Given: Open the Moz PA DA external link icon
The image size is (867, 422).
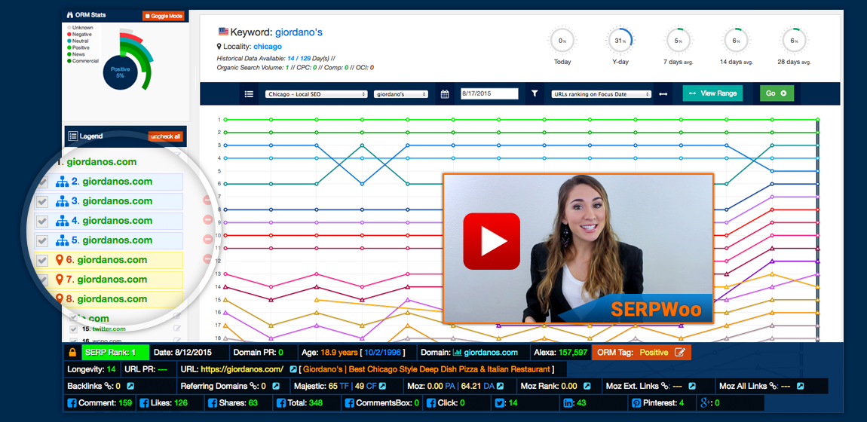Looking at the screenshot, I should tap(501, 386).
